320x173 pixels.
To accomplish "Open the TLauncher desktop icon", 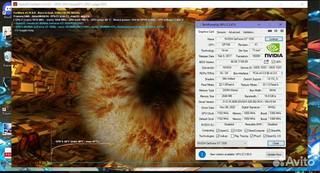I will pos(7,107).
